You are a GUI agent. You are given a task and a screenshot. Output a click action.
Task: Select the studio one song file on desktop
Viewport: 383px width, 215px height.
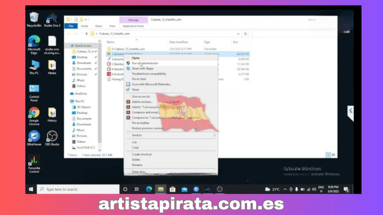click(x=52, y=45)
